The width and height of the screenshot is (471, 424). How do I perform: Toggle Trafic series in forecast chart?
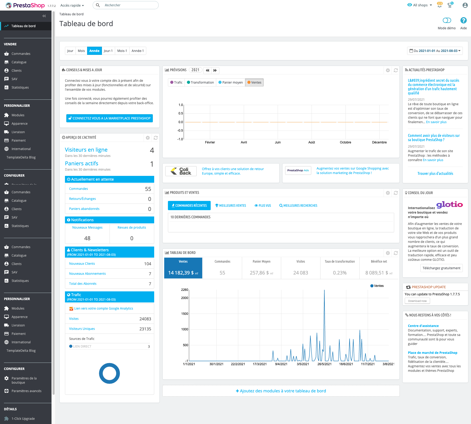[x=176, y=83]
